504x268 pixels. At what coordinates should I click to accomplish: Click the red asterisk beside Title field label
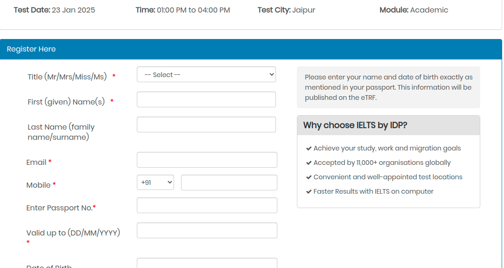[114, 76]
